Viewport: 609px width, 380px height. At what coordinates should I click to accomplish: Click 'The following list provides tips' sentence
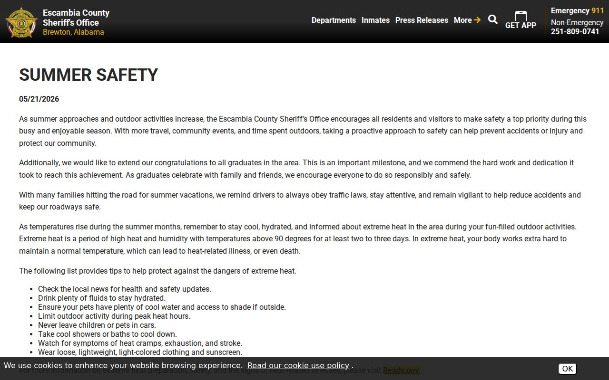click(x=157, y=271)
